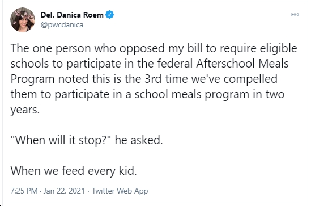This screenshot has height=206, width=311.
Task: Open the three-dot more options menu
Action: coord(295,15)
